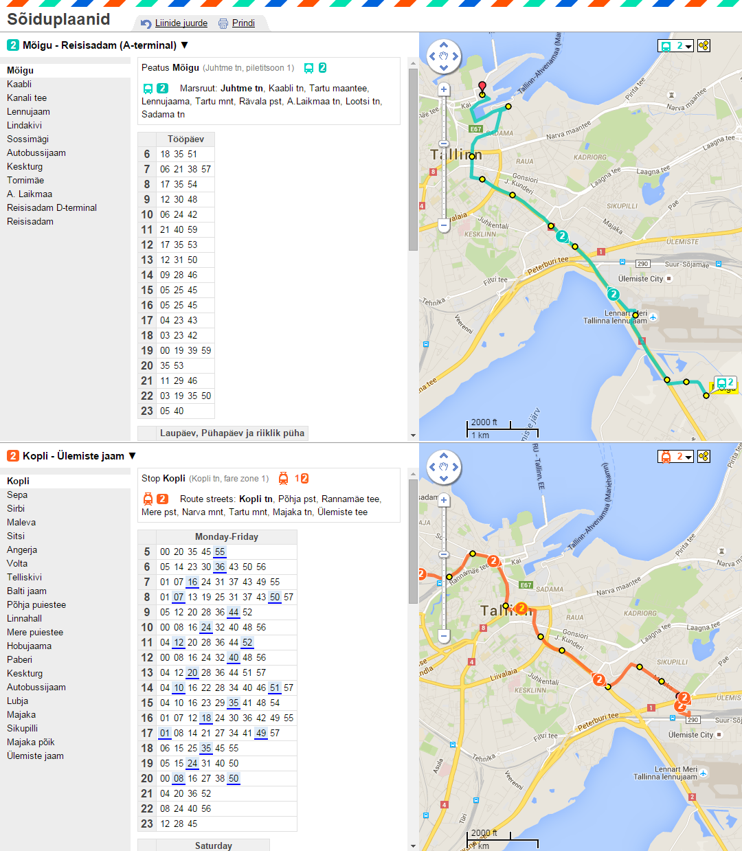742x851 pixels.
Task: Zoom in on the bus route 2 map
Action: pos(444,89)
